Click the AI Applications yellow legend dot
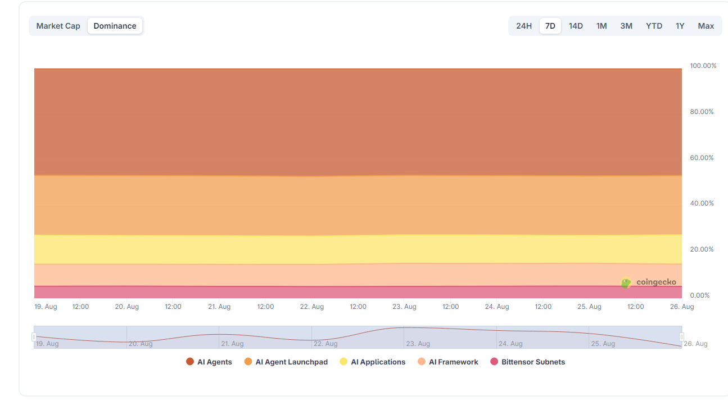 (343, 362)
